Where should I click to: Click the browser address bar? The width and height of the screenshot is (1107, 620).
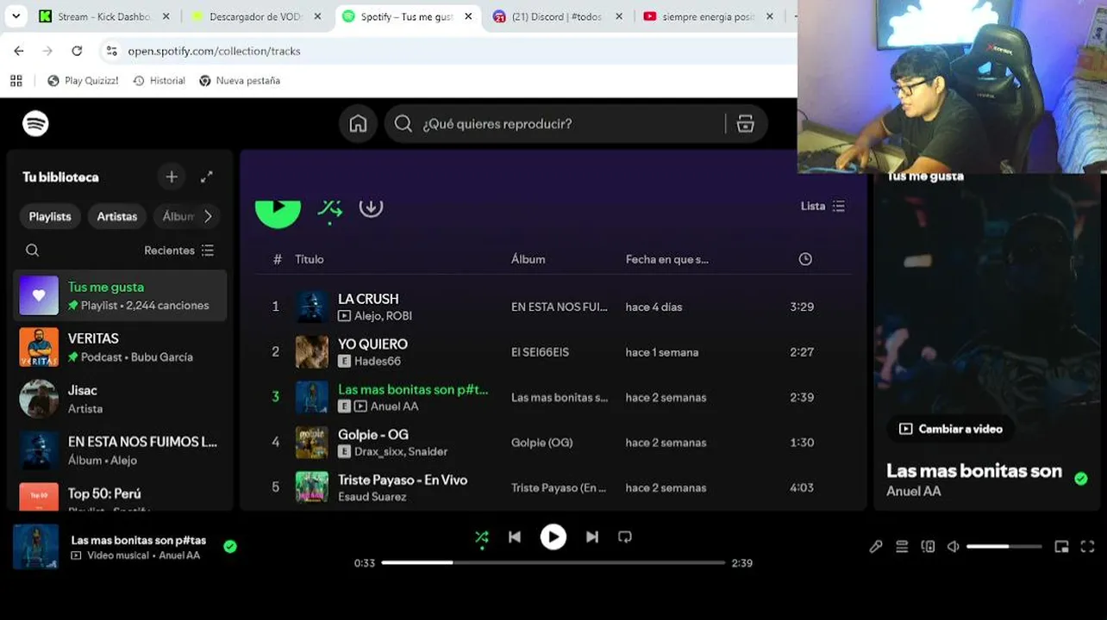448,51
